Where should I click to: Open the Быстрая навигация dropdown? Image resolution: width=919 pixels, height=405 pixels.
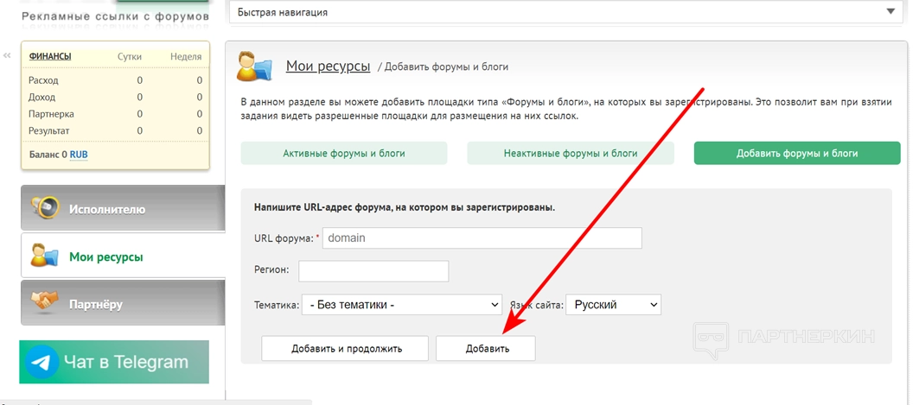[x=565, y=12]
